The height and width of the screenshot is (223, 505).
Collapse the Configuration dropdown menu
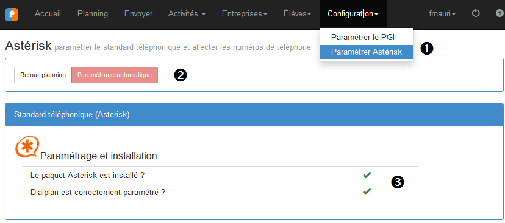(x=353, y=14)
